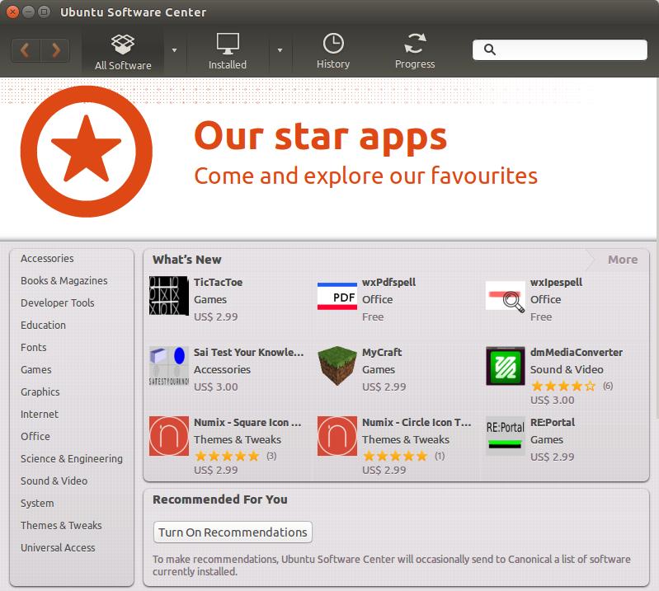Expand the All Software dropdown arrow
This screenshot has height=591, width=659.
[174, 50]
